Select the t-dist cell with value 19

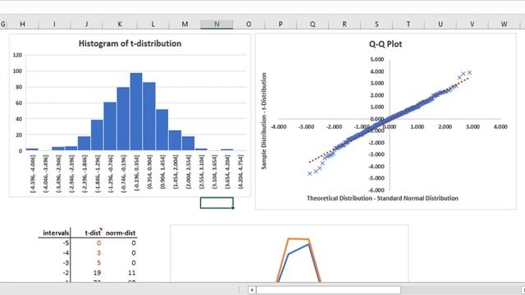[97, 273]
